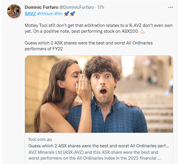The width and height of the screenshot is (178, 164).
Task: Open the fool.com.au domain link
Action: tap(40, 139)
